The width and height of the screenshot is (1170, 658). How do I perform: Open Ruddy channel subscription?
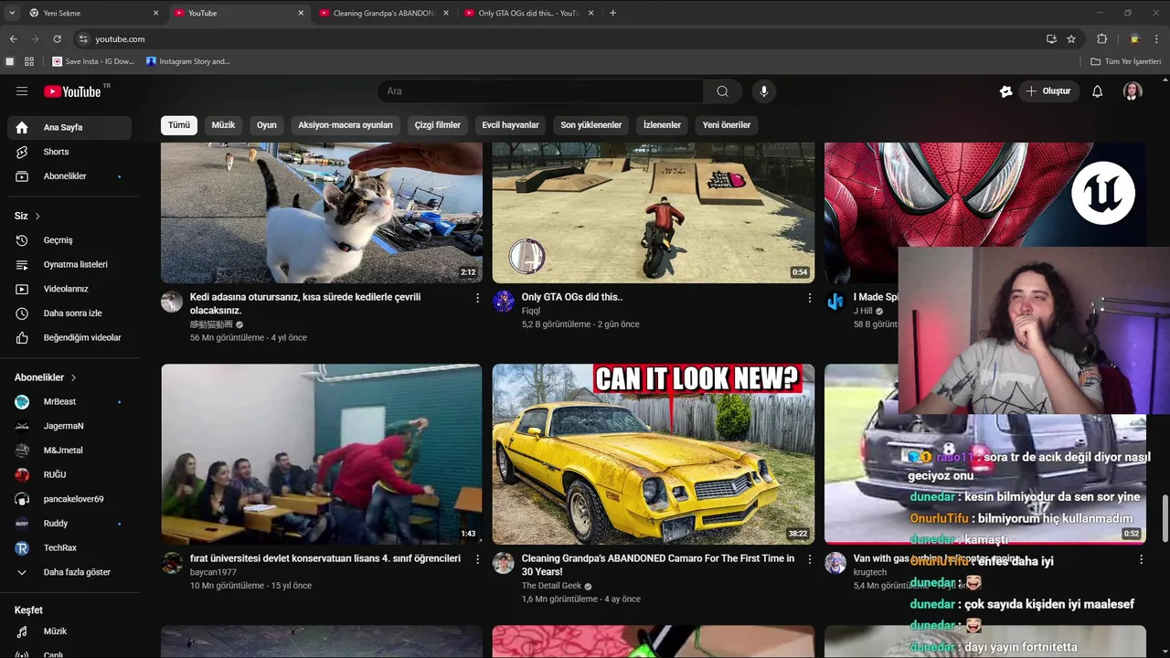(69, 524)
